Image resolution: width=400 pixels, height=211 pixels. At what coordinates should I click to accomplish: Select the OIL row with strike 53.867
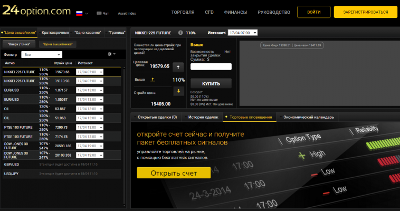[x=62, y=109]
